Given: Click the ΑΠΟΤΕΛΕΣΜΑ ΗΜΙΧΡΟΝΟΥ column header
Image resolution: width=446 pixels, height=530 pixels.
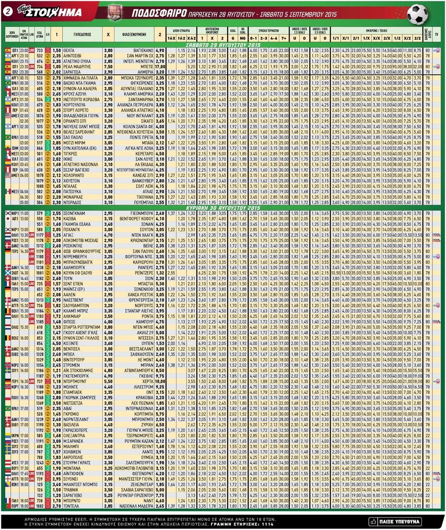Looking at the screenshot, I should tap(212, 31).
